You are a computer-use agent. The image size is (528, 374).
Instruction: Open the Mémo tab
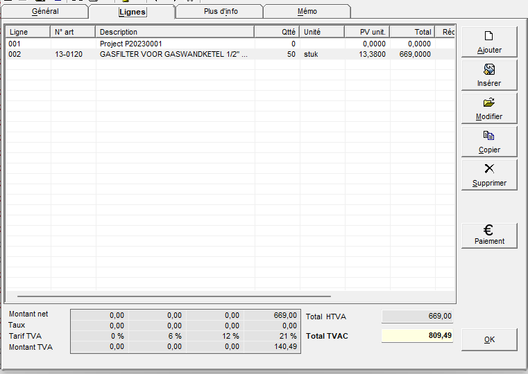(x=307, y=11)
